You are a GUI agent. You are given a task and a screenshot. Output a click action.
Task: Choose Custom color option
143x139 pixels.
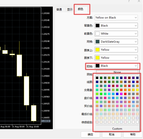coord(117,129)
